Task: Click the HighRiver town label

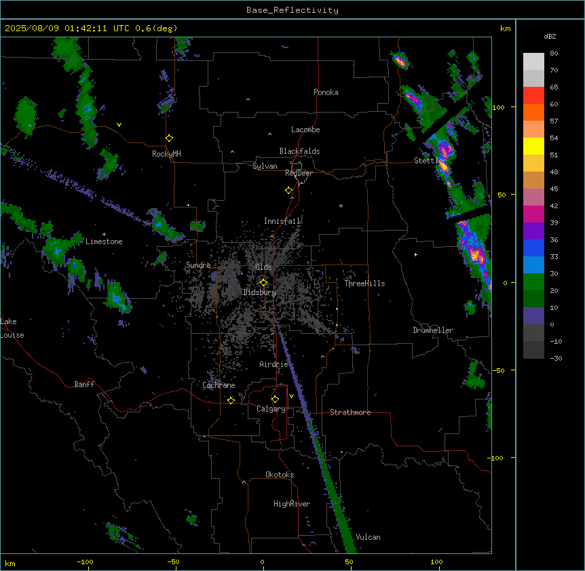Action: point(292,504)
